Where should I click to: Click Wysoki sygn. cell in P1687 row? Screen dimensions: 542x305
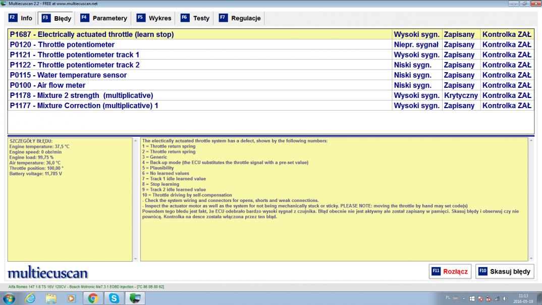coord(416,34)
